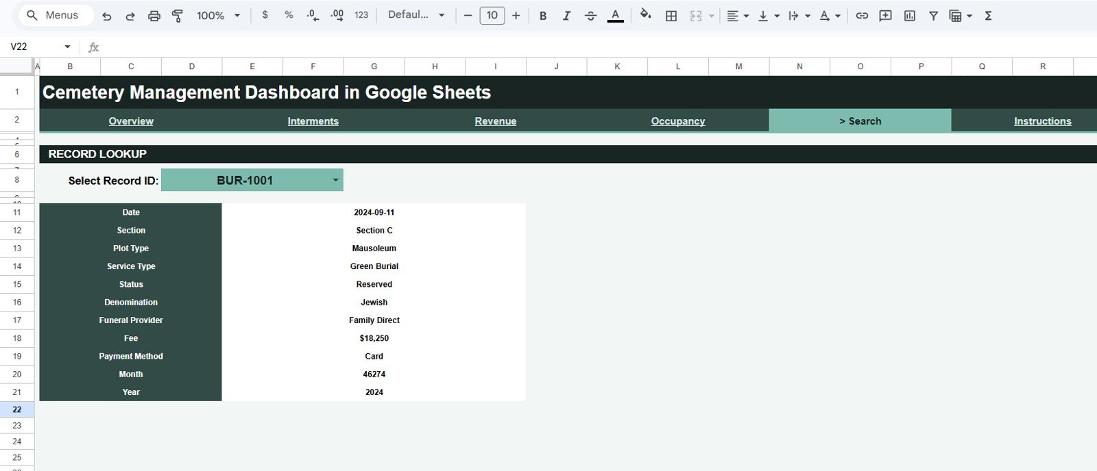This screenshot has width=1097, height=471.
Task: Insert a chart
Action: [x=910, y=16]
